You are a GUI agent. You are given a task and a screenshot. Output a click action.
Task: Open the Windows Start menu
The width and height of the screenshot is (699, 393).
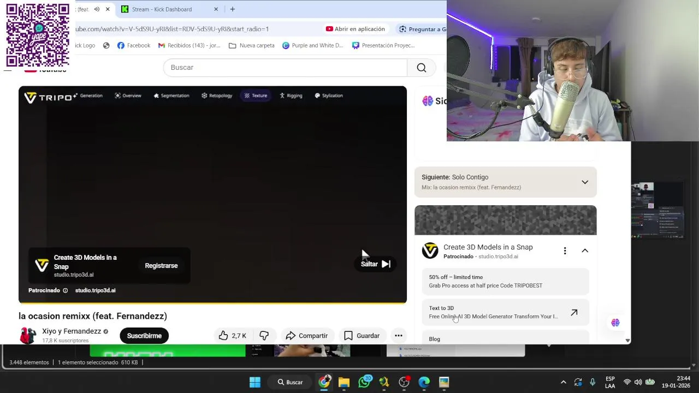tap(255, 382)
